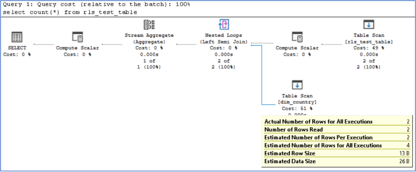Click the 'Estimated Row Size' tooltip row
Screen dimensions: 416x172
(337, 153)
